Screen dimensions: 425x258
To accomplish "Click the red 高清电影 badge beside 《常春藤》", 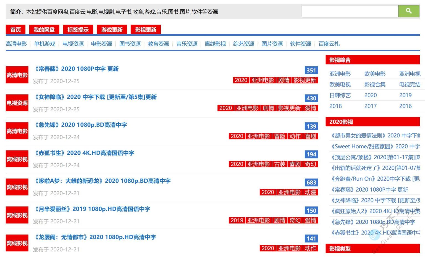I will tap(17, 75).
